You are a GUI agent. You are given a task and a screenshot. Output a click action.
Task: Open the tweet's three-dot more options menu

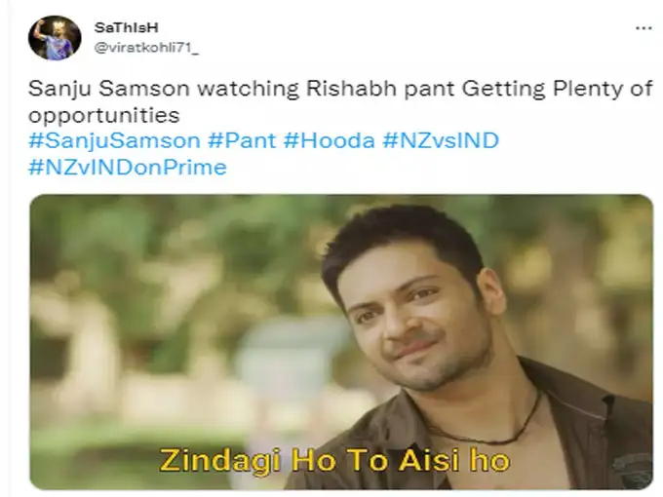(x=643, y=28)
